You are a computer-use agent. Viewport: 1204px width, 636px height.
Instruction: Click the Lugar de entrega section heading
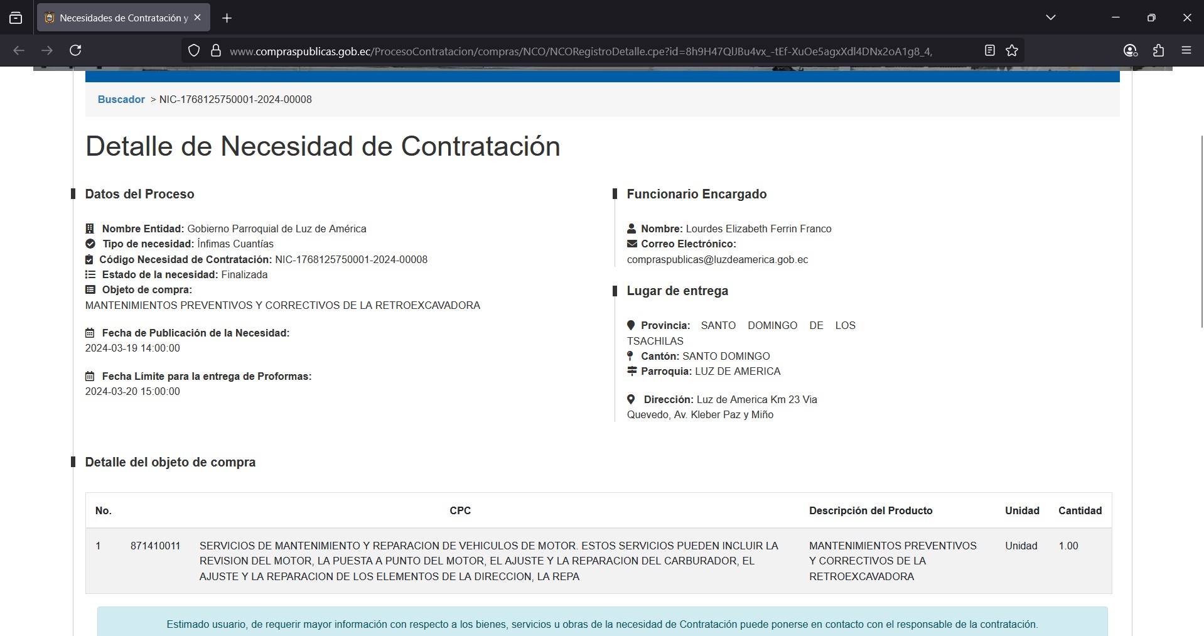(x=677, y=291)
